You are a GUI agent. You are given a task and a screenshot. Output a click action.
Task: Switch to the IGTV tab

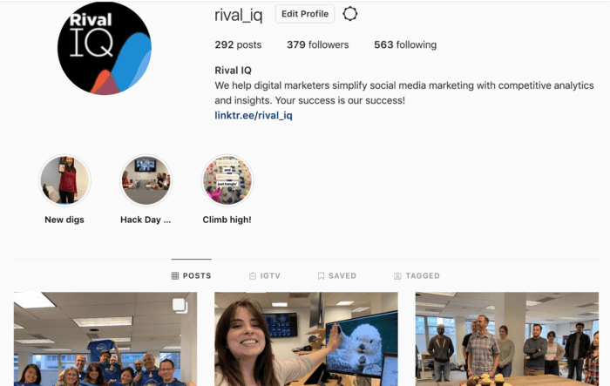(x=265, y=276)
